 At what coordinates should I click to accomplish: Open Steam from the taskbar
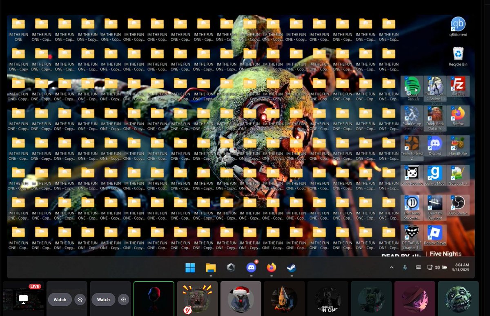pyautogui.click(x=292, y=267)
